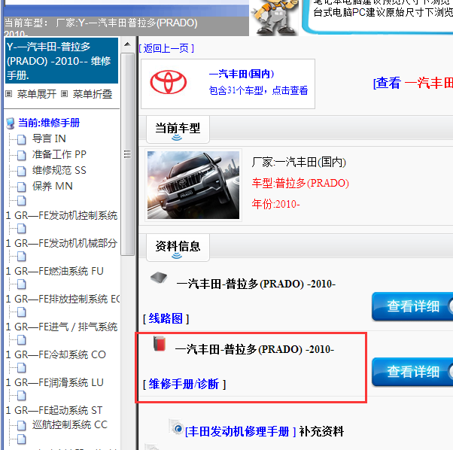Select 1 GR—FE润滑系统 LU tree item

[55, 382]
